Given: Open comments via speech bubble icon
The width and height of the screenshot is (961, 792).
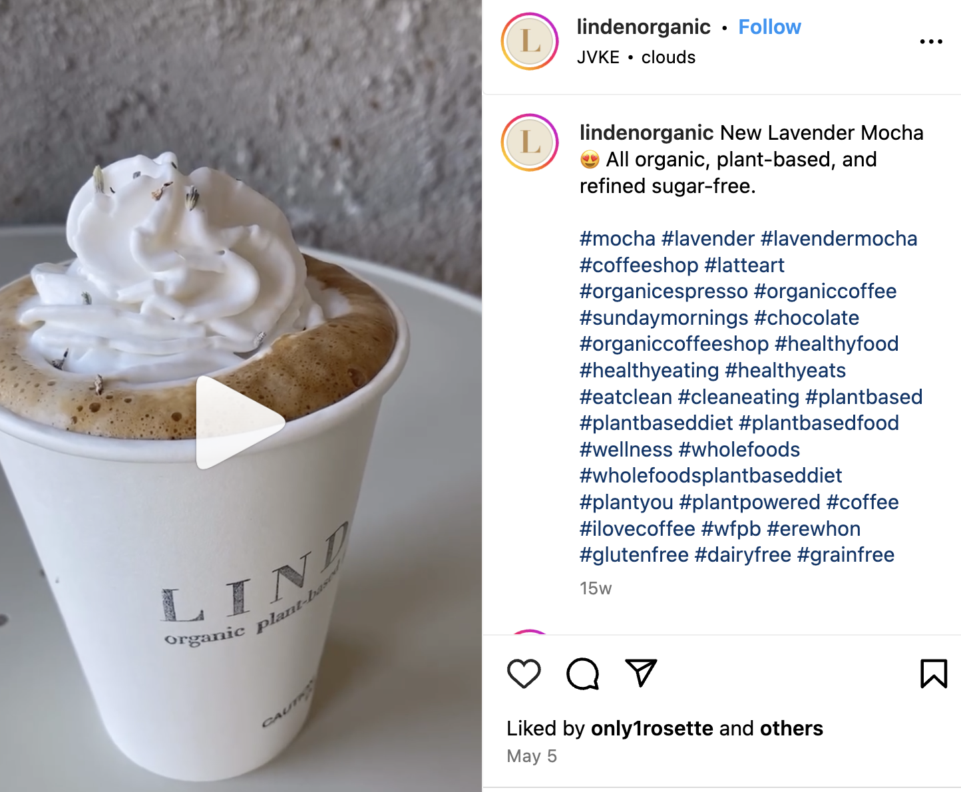Looking at the screenshot, I should [583, 674].
